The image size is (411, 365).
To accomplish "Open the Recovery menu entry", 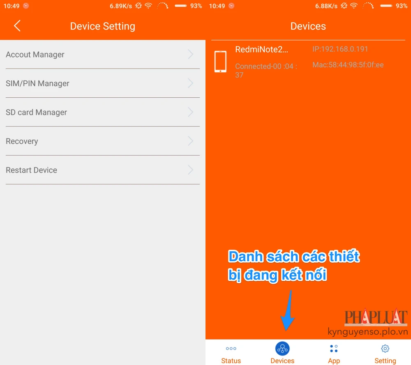I will (22, 141).
